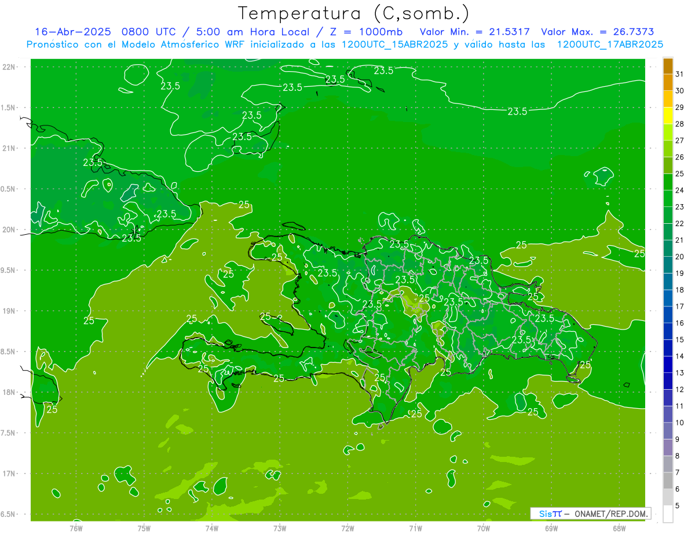Click the 75W longitude axis label
This screenshot has width=695, height=536.
coord(144,528)
